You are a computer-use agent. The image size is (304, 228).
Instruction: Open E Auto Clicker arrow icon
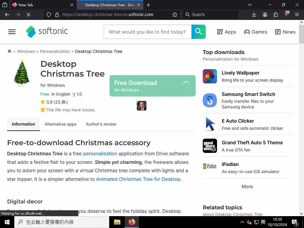[210, 124]
